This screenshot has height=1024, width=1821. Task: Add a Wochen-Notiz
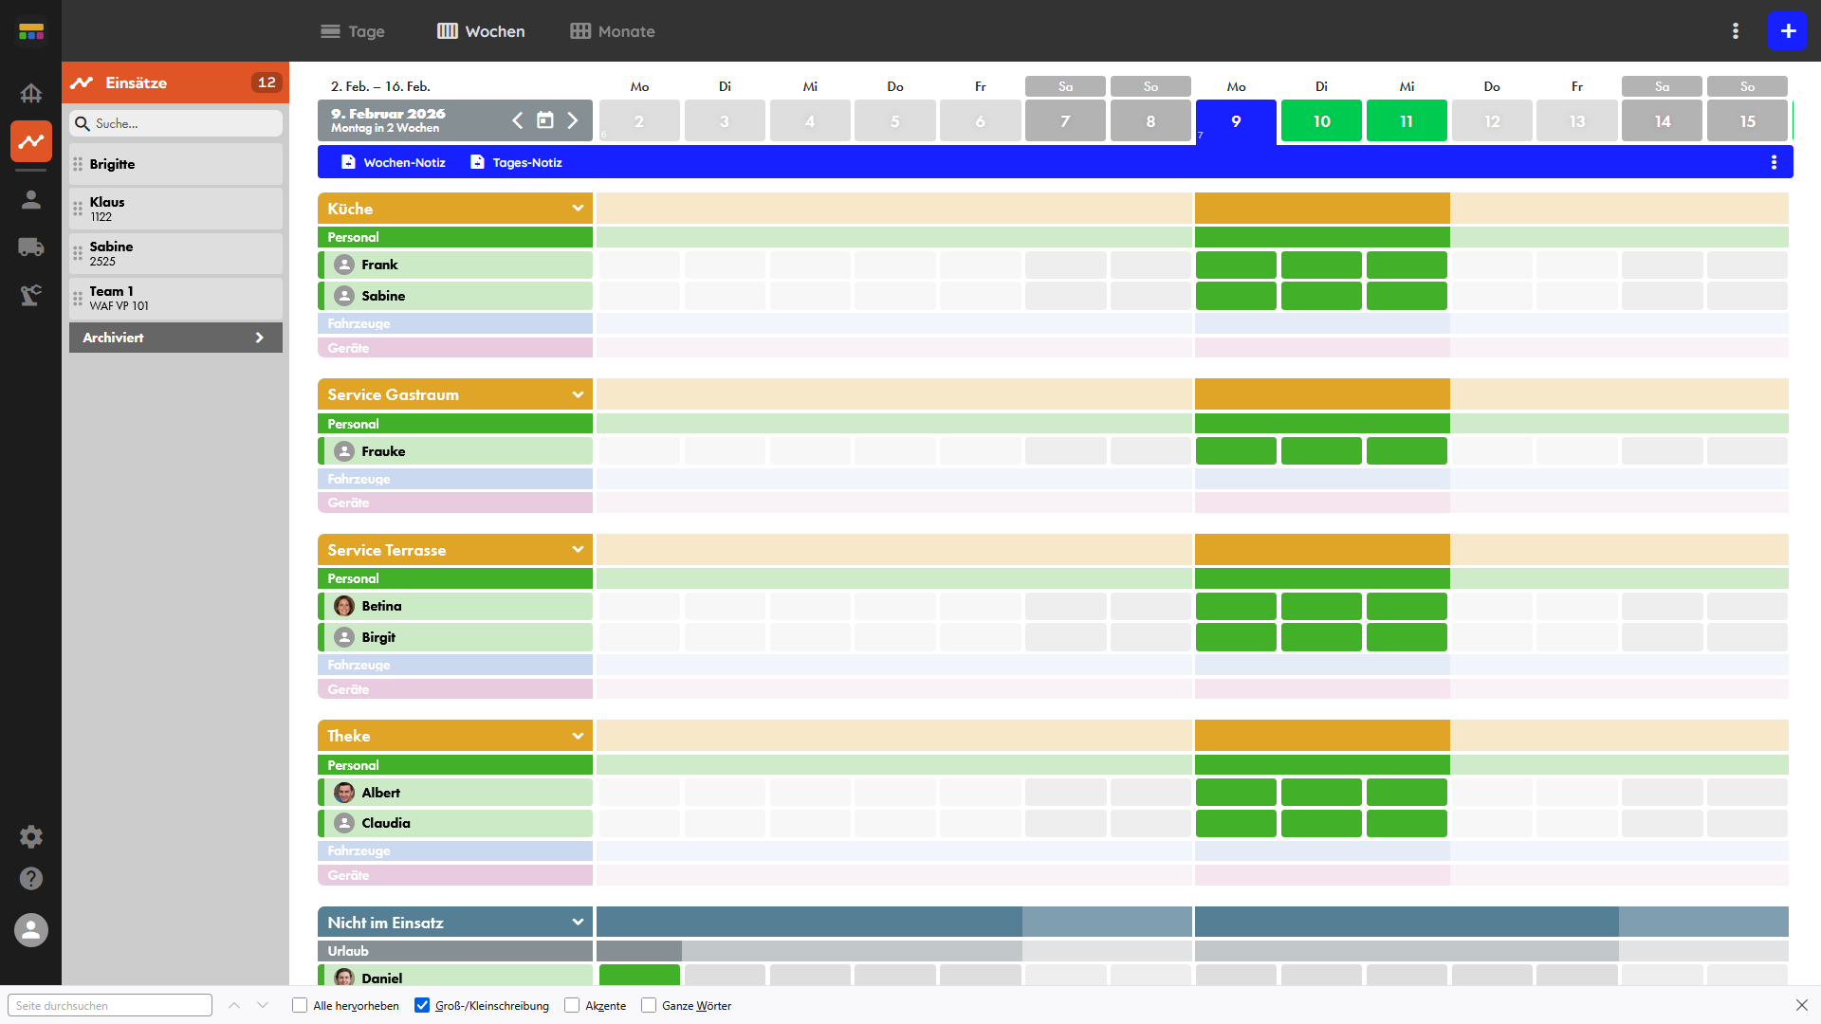(394, 162)
